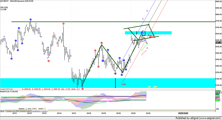Click the blue wave 5 circle at top high
The image size is (222, 120).
tap(30, 20)
